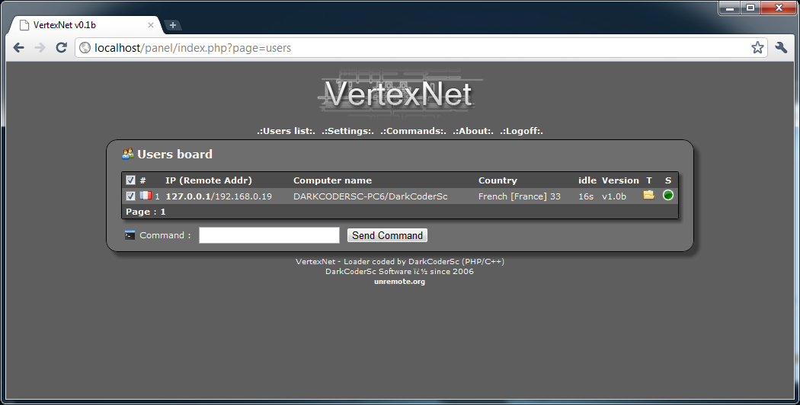Click the green status indicator icon

[668, 195]
